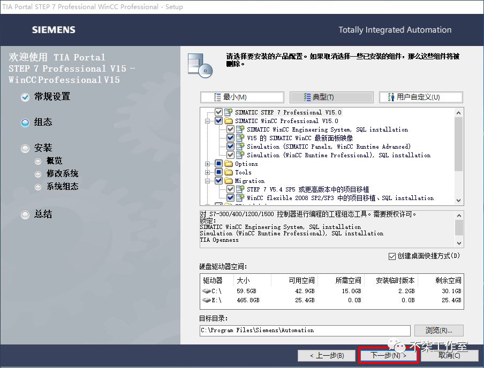This screenshot has width=484, height=368.
Task: Click the component tree scrollbar thumb
Action: pyautogui.click(x=459, y=144)
